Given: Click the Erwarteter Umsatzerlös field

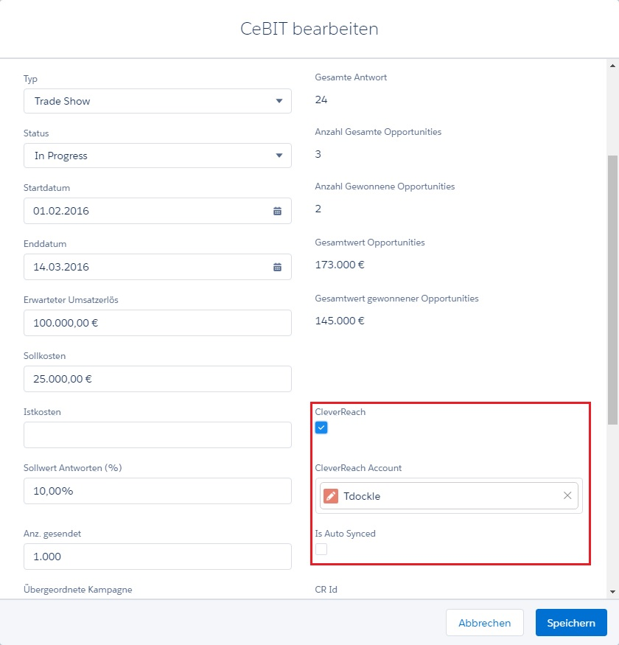Looking at the screenshot, I should coord(158,323).
